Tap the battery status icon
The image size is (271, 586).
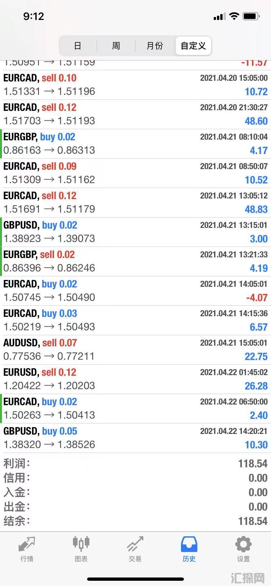(x=251, y=16)
